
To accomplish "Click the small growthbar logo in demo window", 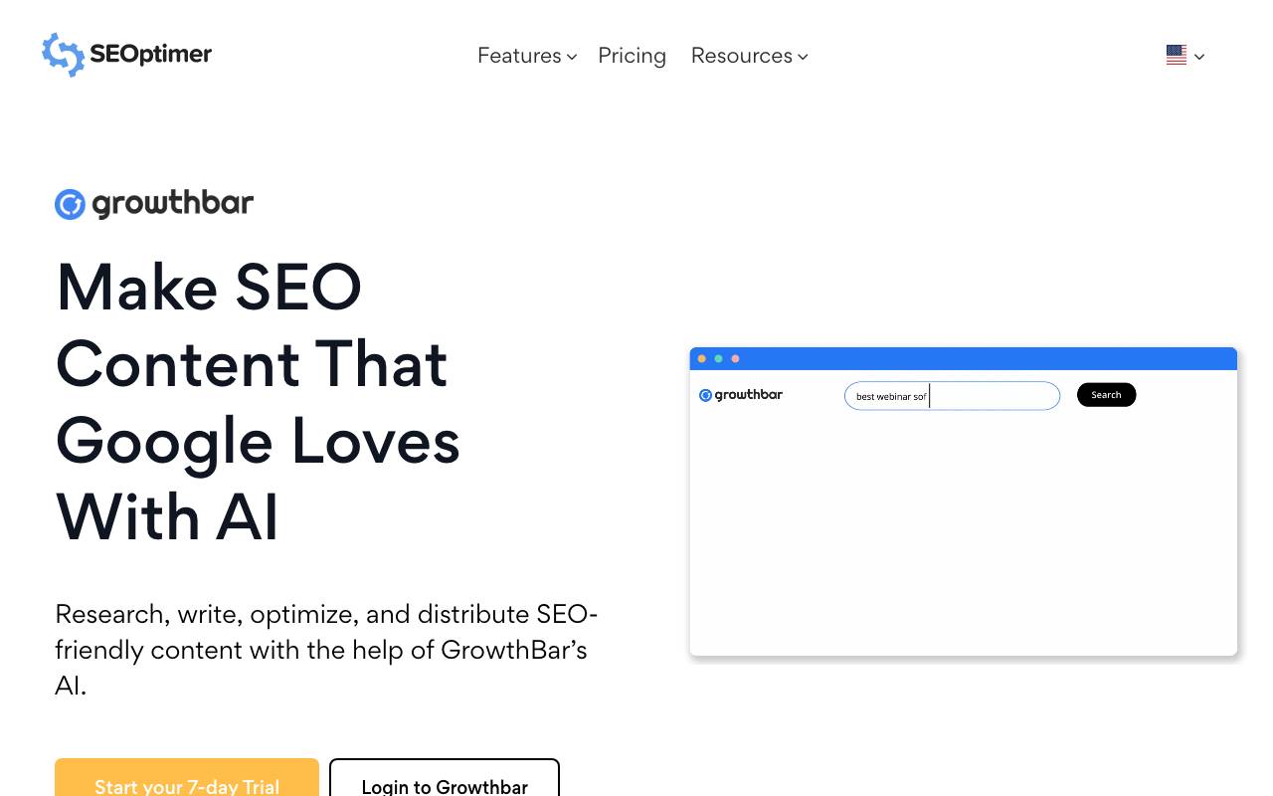I will [741, 395].
